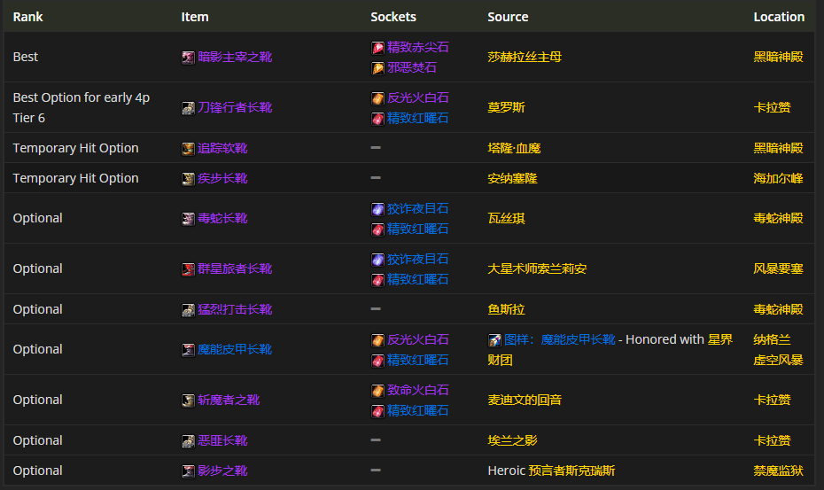
Task: Click the 邪恶焚石 gem icon
Action: [377, 68]
